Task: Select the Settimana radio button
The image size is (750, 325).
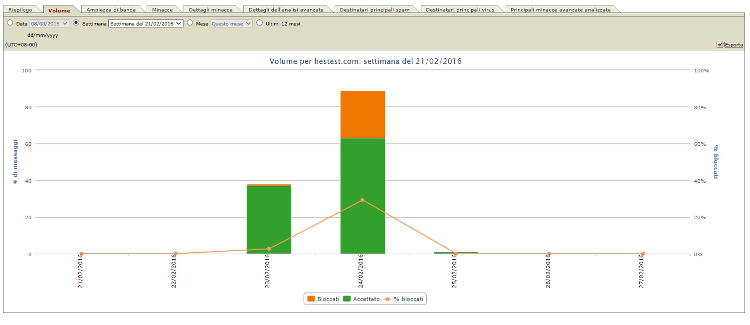Action: click(76, 23)
